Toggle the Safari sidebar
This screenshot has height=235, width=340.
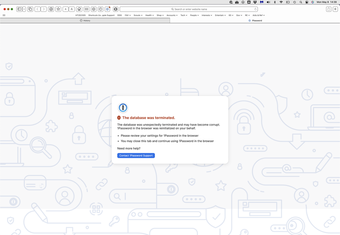[19, 9]
